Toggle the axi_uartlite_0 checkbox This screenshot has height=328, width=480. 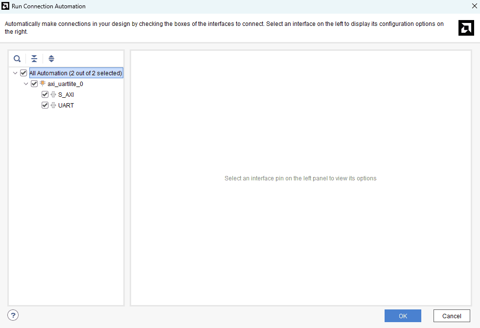(x=34, y=84)
